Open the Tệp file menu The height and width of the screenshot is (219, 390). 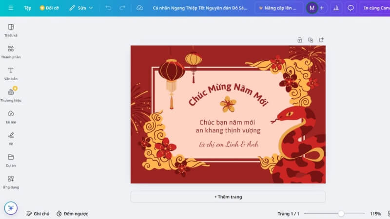tap(28, 8)
